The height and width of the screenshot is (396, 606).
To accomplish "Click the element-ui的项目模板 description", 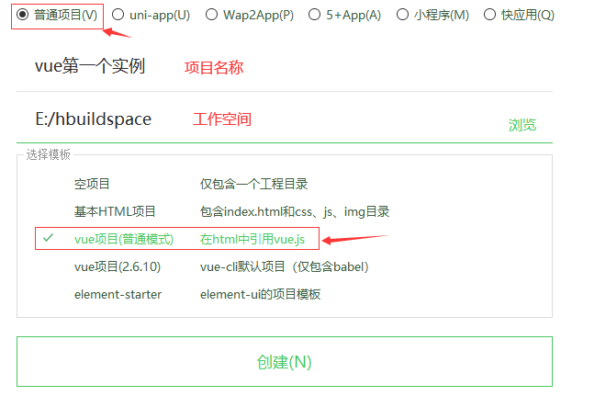I will pos(260,294).
